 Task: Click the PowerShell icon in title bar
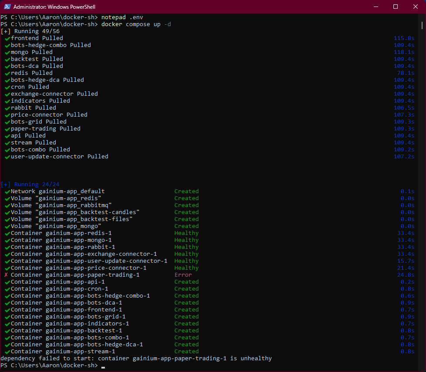[7, 7]
